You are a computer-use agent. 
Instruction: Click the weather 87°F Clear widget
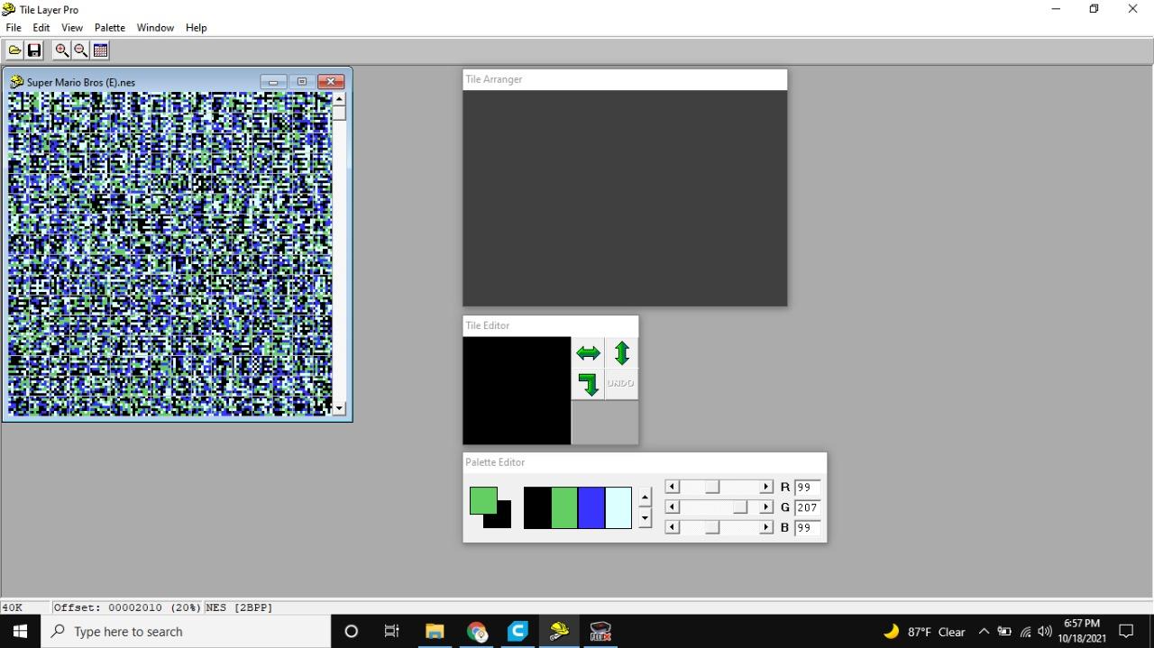tap(923, 631)
